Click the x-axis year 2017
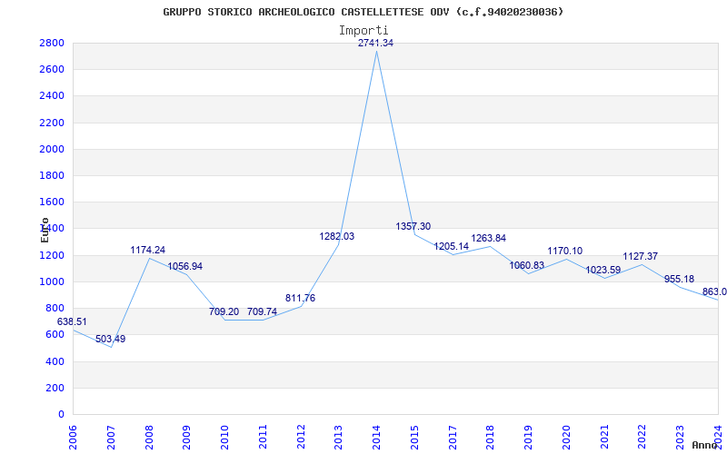 [x=453, y=437]
